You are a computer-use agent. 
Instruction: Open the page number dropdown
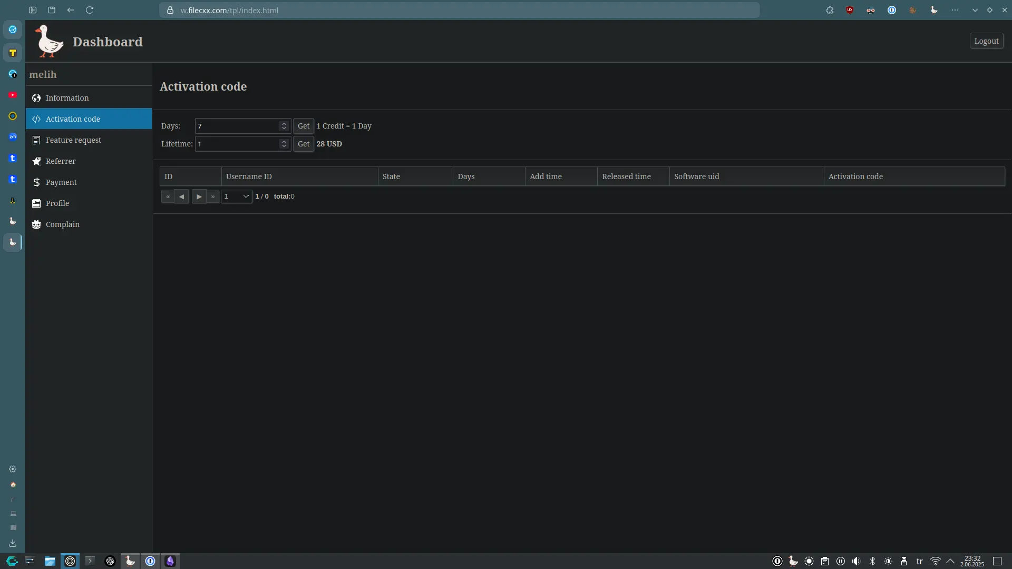point(236,197)
